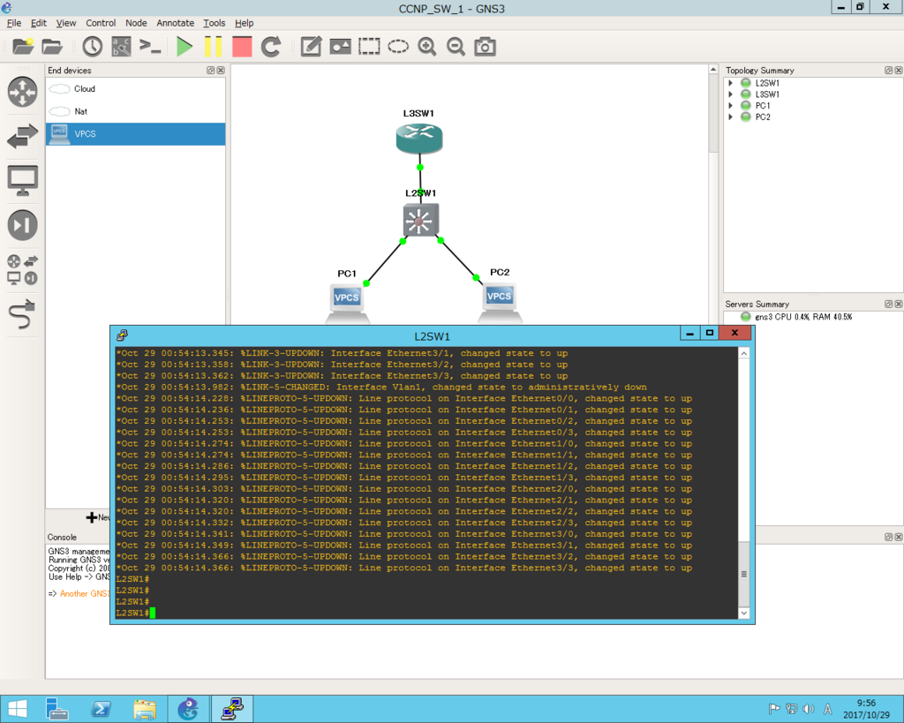Start all devices with green play button

pyautogui.click(x=185, y=46)
